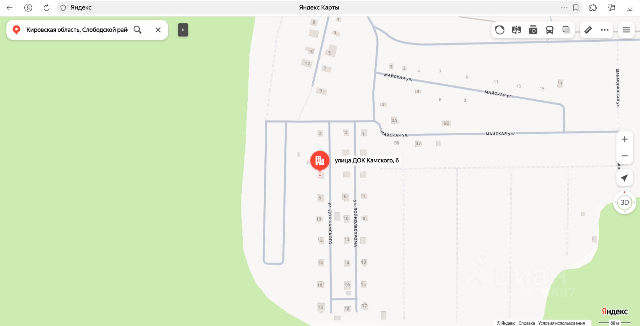This screenshot has width=640, height=326.
Task: Switch map to 3D tilt mode
Action: (624, 202)
